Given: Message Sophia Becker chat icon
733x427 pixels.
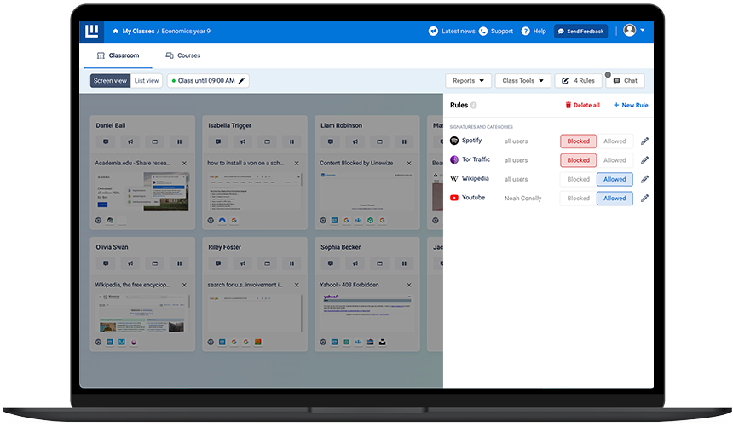Looking at the screenshot, I should pos(331,263).
